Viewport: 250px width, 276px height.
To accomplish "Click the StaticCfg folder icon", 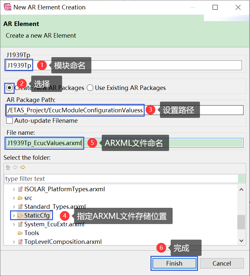I will click(x=20, y=216).
